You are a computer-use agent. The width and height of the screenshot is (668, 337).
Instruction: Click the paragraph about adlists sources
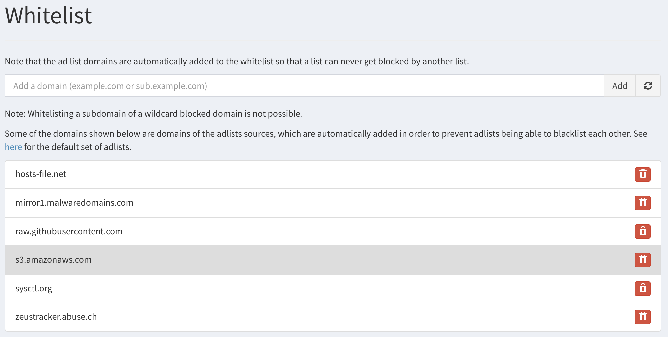click(x=326, y=134)
